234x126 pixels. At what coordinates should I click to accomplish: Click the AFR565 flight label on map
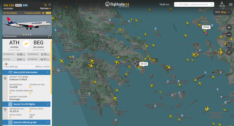point(206,27)
